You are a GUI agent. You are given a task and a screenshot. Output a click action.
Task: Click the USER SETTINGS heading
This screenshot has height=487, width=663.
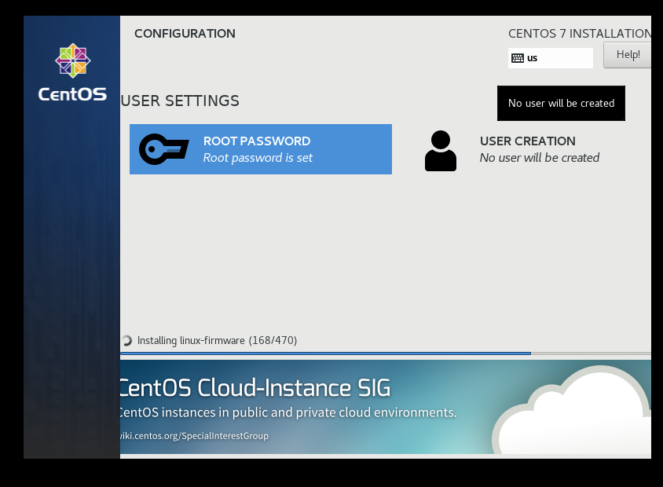[180, 101]
